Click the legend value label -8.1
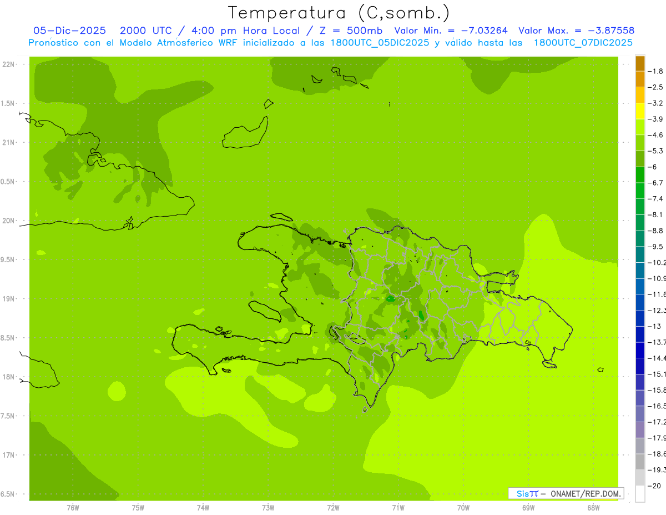Image resolution: width=666 pixels, height=515 pixels. point(657,214)
